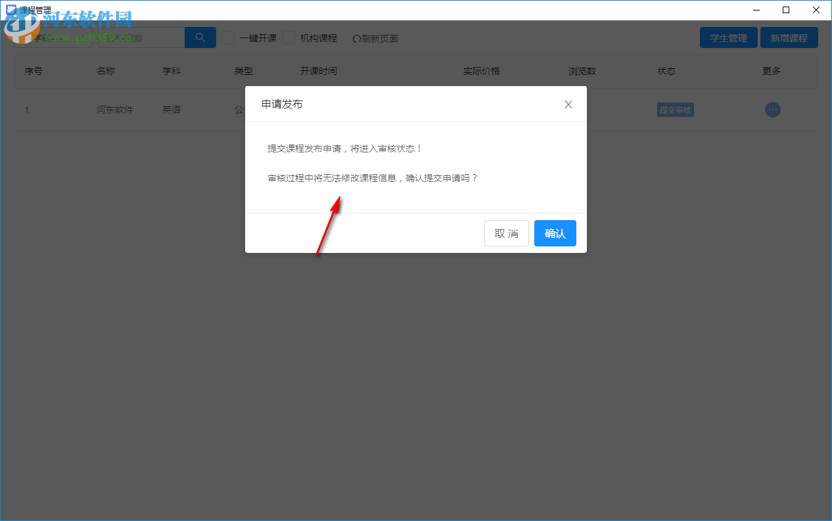Select the 名称 table header
The height and width of the screenshot is (521, 832).
[106, 71]
